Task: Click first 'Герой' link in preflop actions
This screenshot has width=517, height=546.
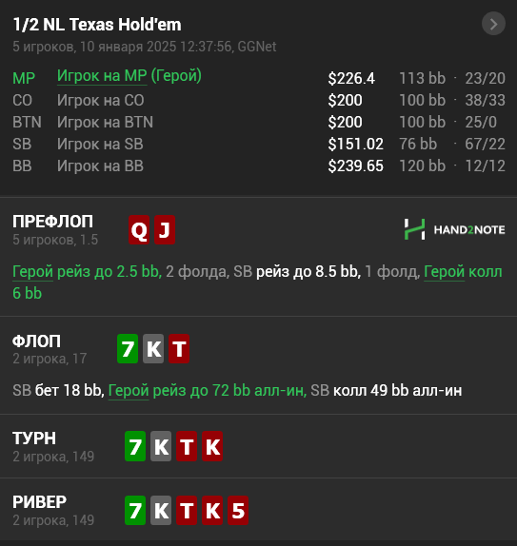Action: click(32, 272)
